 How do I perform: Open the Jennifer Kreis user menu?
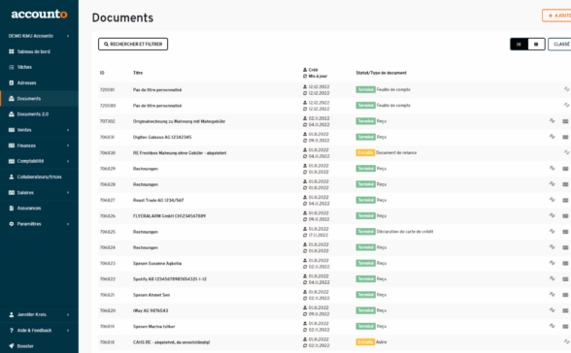point(39,315)
